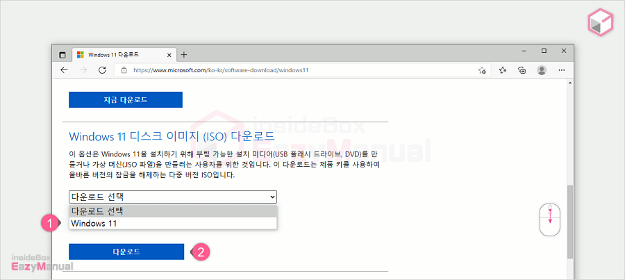Go back to the previous page
The height and width of the screenshot is (280, 625).
(64, 70)
